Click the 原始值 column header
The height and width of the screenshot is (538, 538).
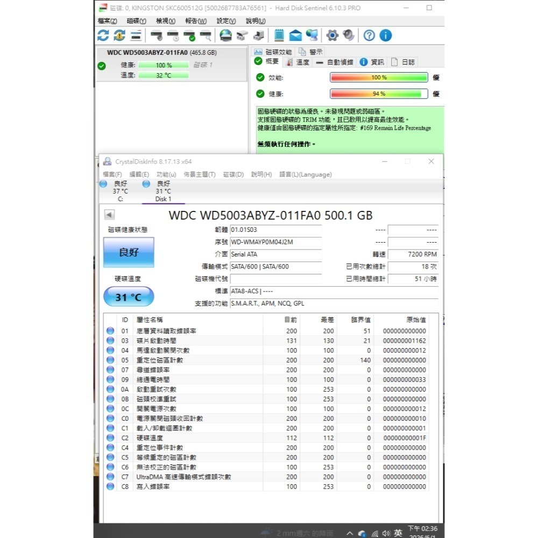(x=401, y=320)
